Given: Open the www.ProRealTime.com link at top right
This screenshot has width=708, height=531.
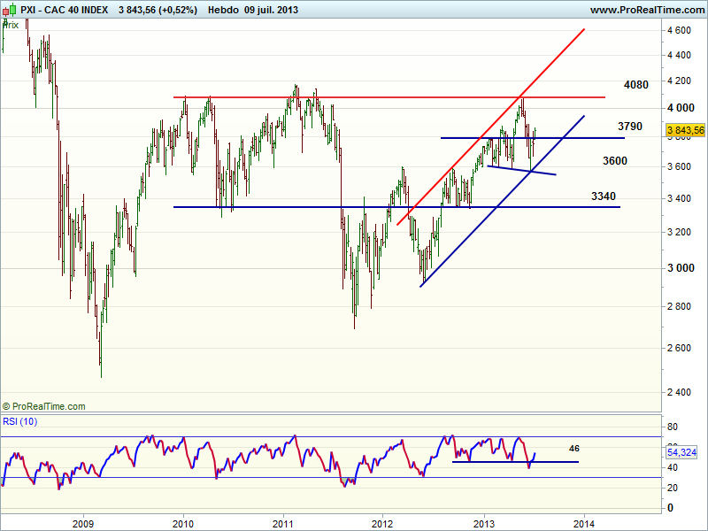Looking at the screenshot, I should click(646, 10).
